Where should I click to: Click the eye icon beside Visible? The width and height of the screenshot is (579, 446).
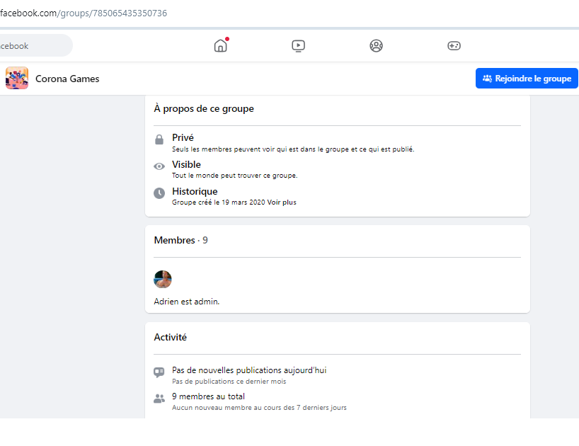[159, 166]
